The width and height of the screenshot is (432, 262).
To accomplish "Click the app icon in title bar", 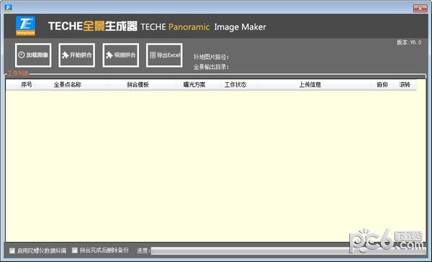I will pyautogui.click(x=8, y=8).
